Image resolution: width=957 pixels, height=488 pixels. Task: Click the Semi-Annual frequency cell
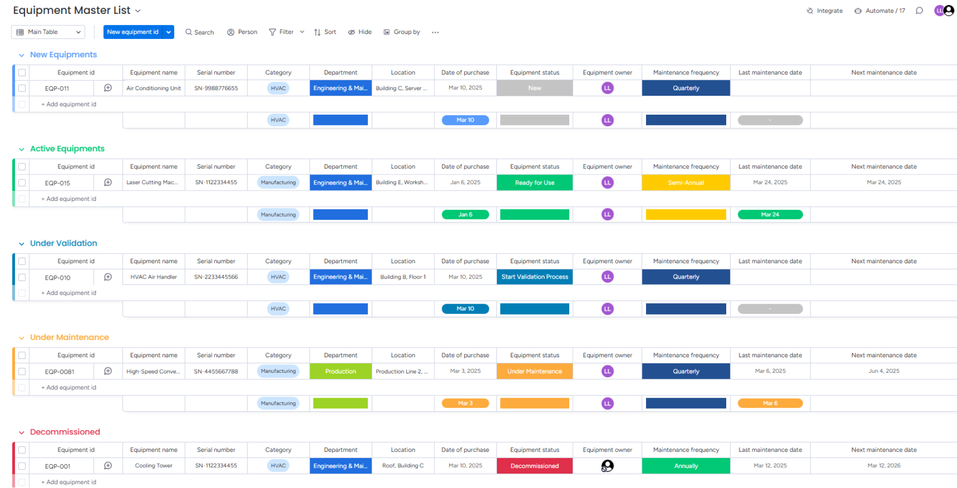point(686,182)
